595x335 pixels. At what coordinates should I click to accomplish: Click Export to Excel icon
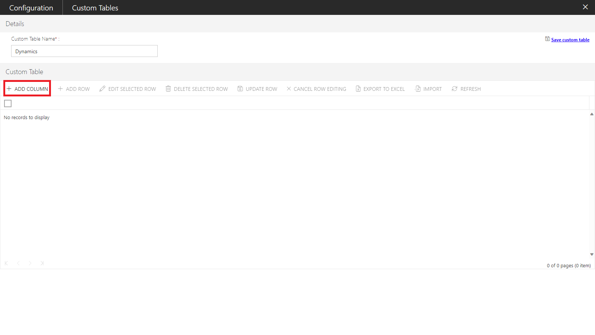(x=358, y=89)
